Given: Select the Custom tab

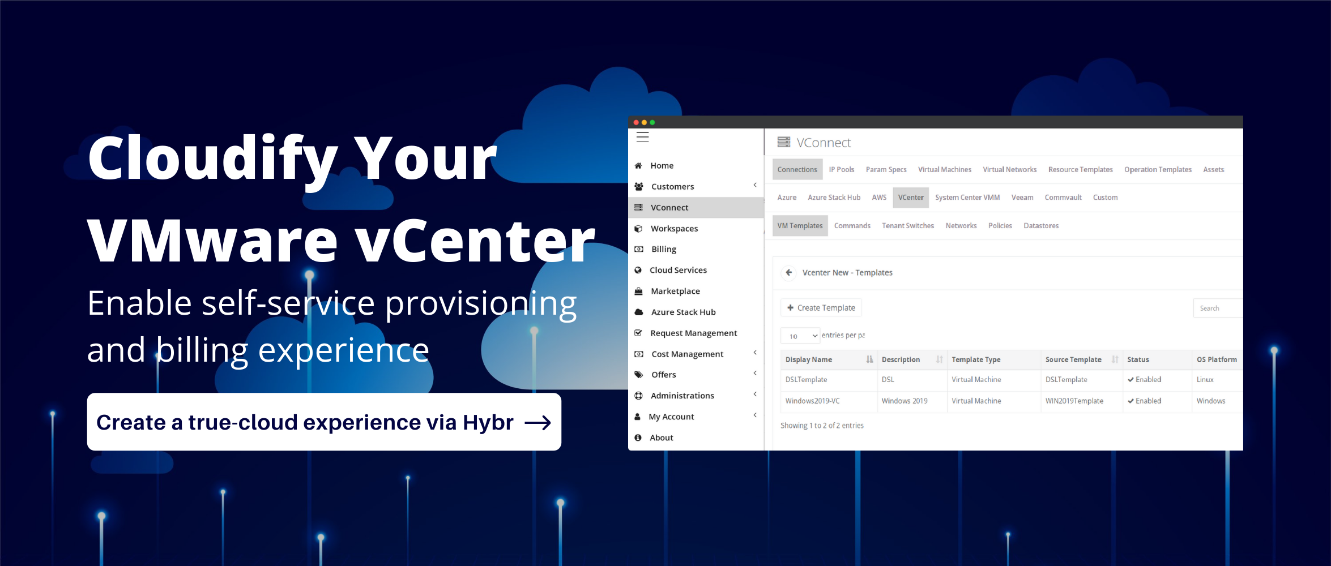Looking at the screenshot, I should tap(1105, 198).
